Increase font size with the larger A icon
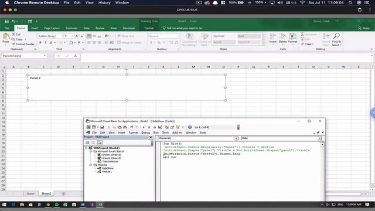 pyautogui.click(x=77, y=36)
